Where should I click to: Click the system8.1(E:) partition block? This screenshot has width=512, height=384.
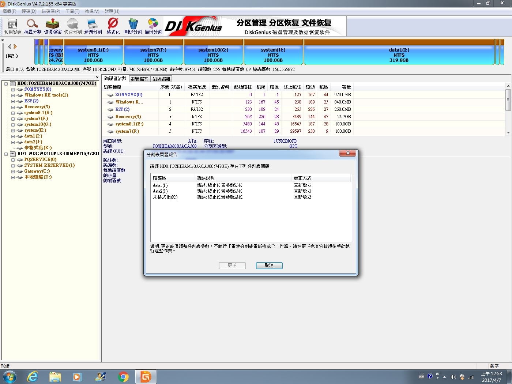[93, 52]
